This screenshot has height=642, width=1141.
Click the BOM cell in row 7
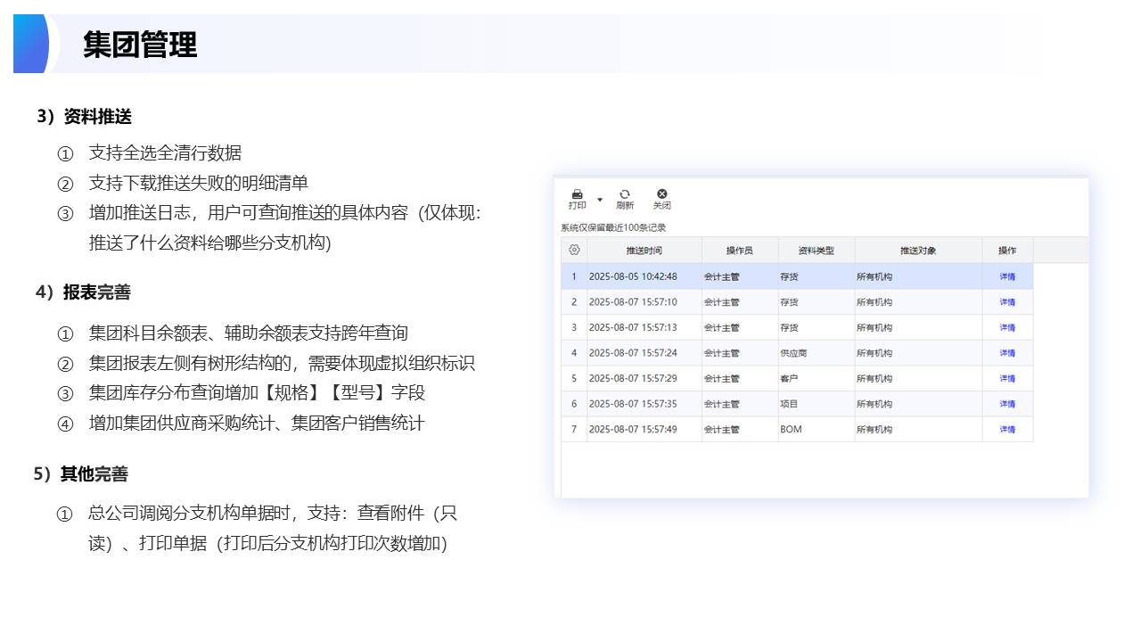[x=791, y=429]
